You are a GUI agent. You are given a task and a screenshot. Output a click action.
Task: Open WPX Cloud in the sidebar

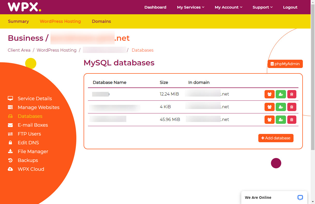(x=31, y=169)
